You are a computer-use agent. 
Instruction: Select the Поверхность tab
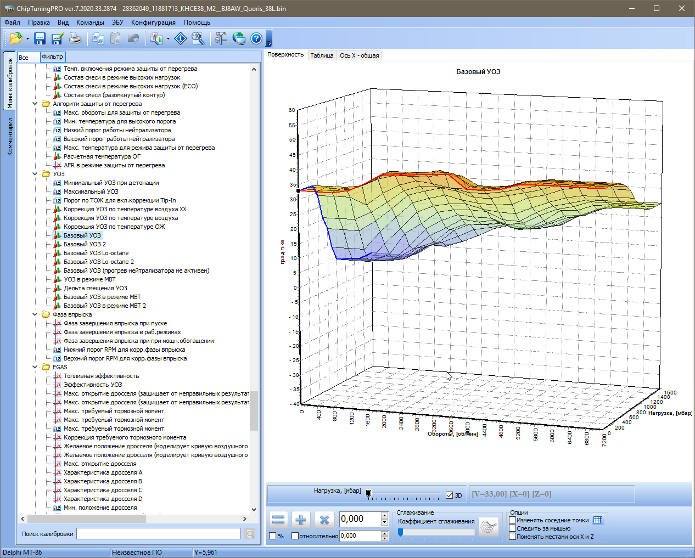click(x=285, y=55)
